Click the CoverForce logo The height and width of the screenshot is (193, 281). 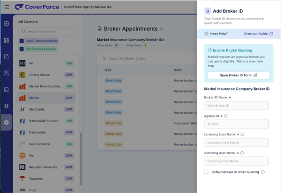(x=37, y=7)
